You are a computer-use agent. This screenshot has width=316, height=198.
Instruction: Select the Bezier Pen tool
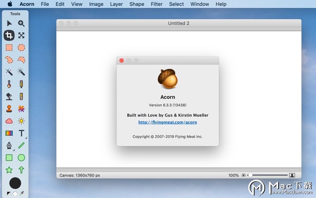(9, 145)
